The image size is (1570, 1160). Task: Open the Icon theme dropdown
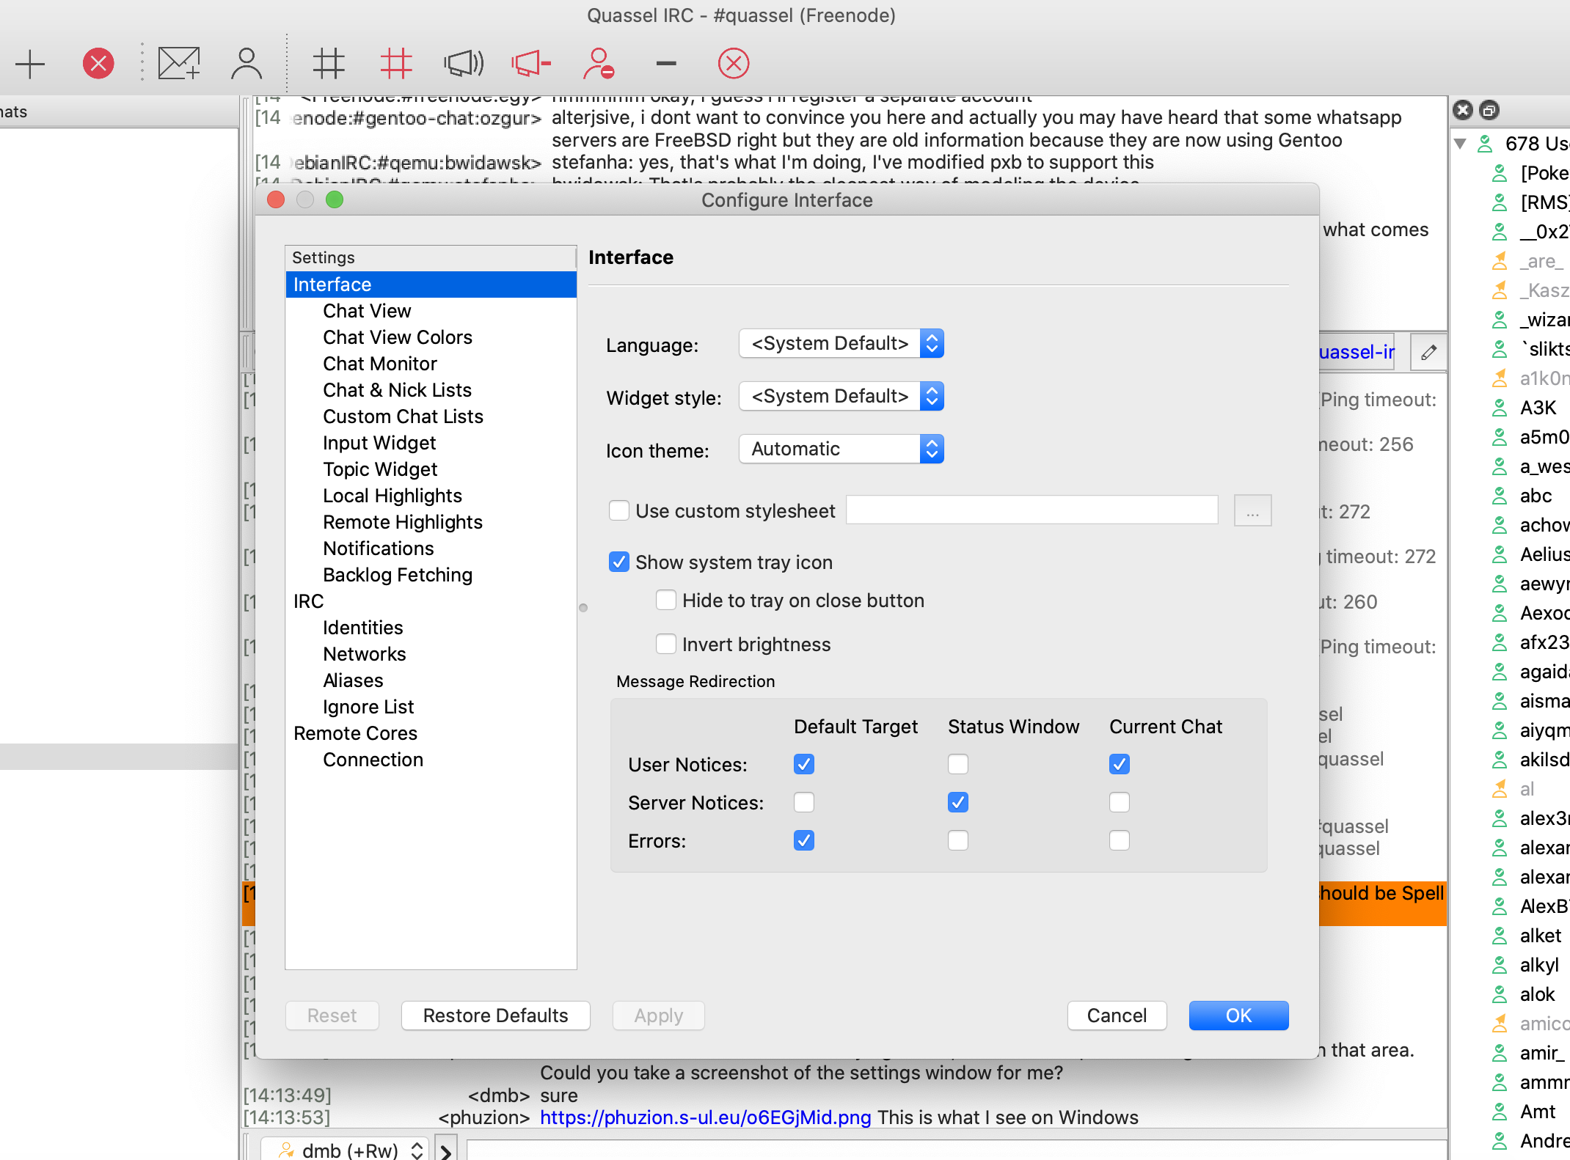[841, 449]
